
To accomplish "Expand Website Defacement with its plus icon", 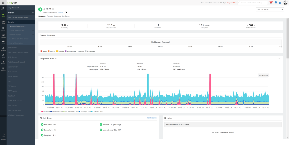I will coord(33,26).
